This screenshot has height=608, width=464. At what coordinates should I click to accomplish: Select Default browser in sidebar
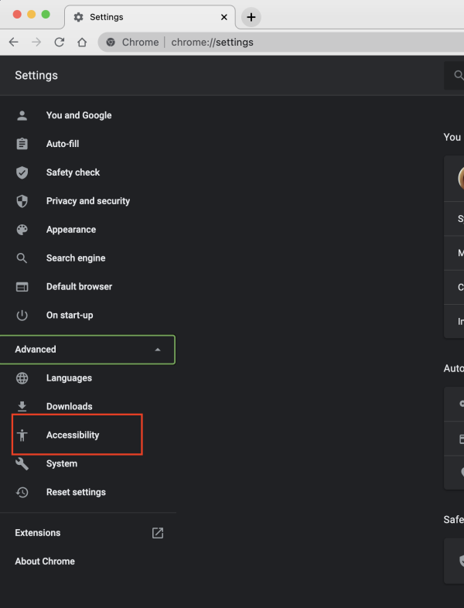pos(79,287)
